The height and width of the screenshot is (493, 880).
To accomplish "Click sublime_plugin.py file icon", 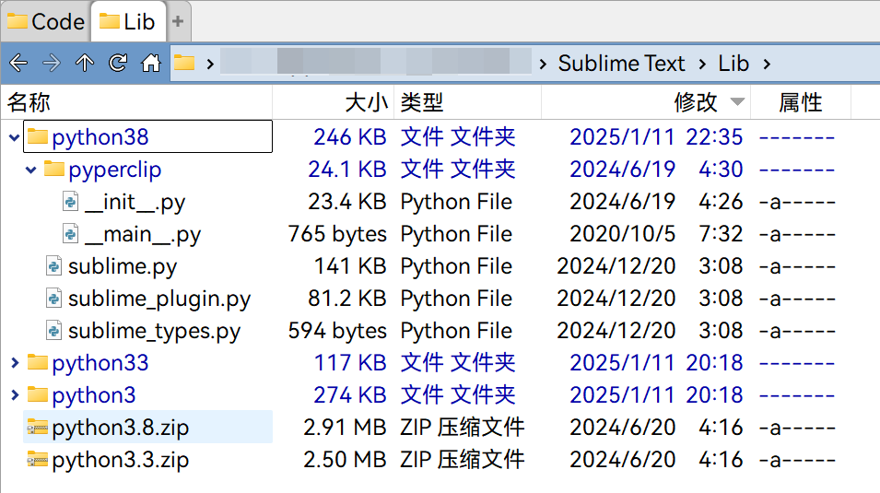I will click(x=53, y=299).
